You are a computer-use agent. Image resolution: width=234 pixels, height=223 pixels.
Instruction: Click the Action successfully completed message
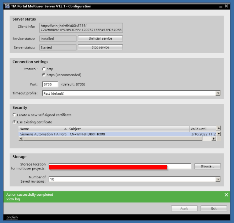29,195
